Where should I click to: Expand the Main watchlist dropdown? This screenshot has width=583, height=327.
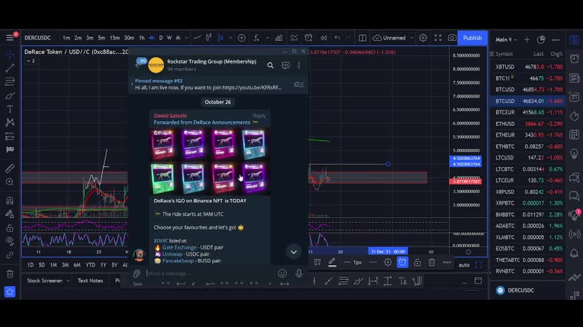(x=506, y=40)
